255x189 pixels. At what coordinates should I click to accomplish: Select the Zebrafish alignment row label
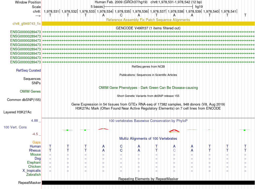34,174
